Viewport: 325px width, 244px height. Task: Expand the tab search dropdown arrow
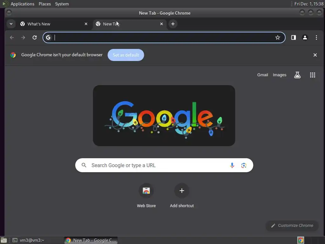(11, 24)
